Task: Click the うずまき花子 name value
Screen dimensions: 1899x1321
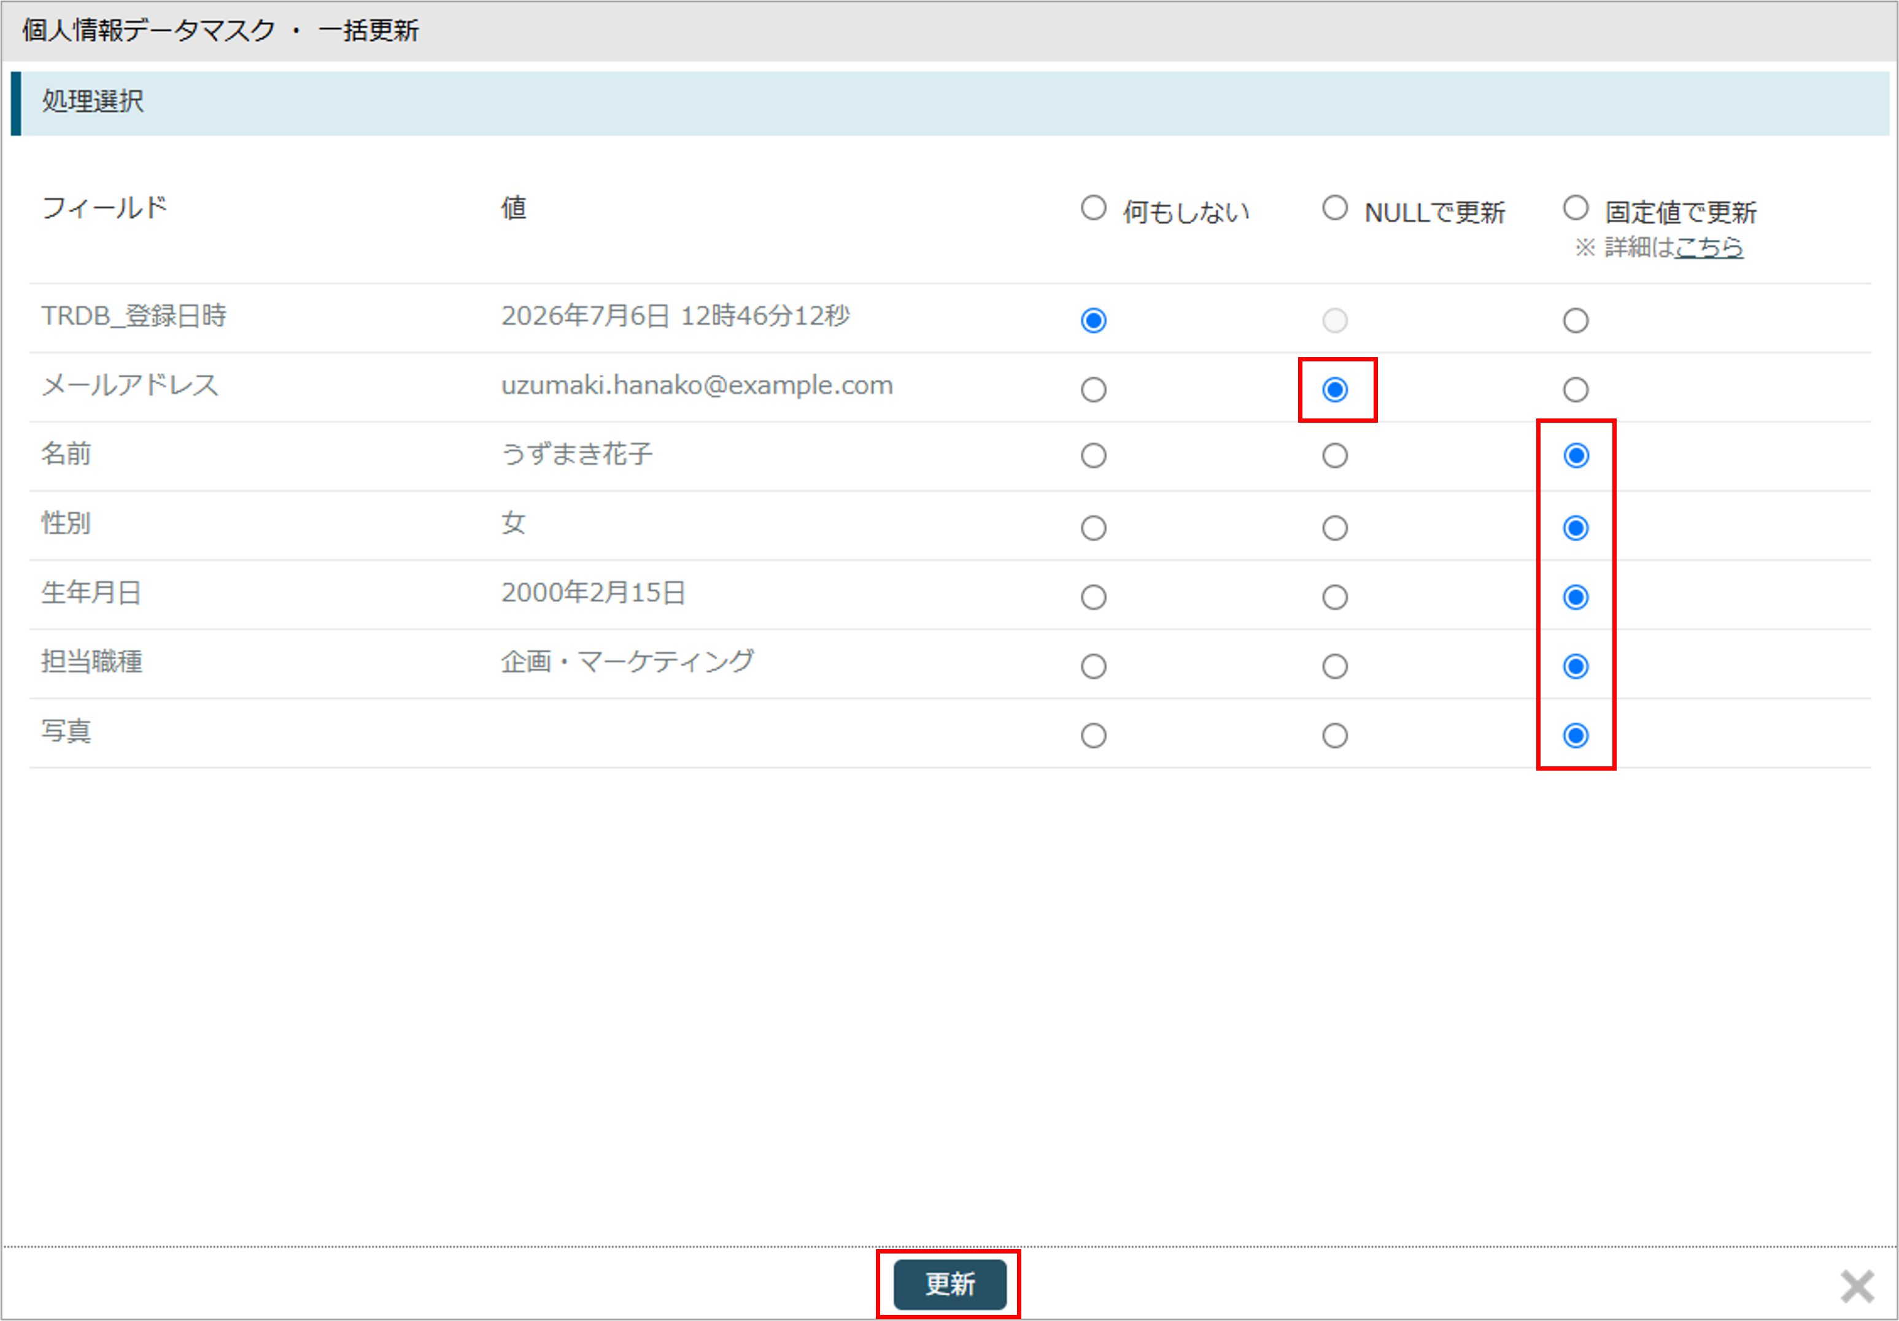Action: (x=576, y=453)
